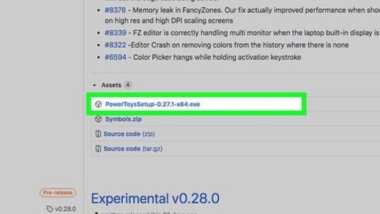Click the Assets heading label
The width and height of the screenshot is (380, 214).
(111, 85)
